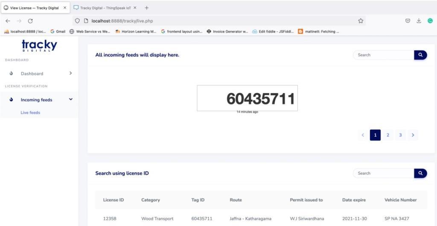Click the flame icon beside Incoming feeds
Image resolution: width=437 pixels, height=226 pixels.
click(x=11, y=100)
